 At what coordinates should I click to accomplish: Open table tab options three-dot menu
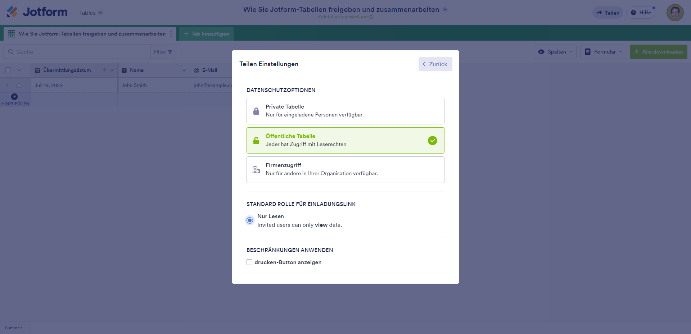(171, 34)
